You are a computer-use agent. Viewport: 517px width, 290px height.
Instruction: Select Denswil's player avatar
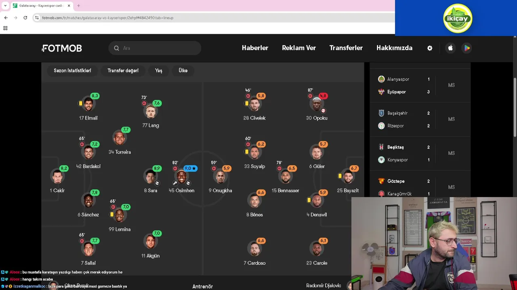pyautogui.click(x=317, y=201)
